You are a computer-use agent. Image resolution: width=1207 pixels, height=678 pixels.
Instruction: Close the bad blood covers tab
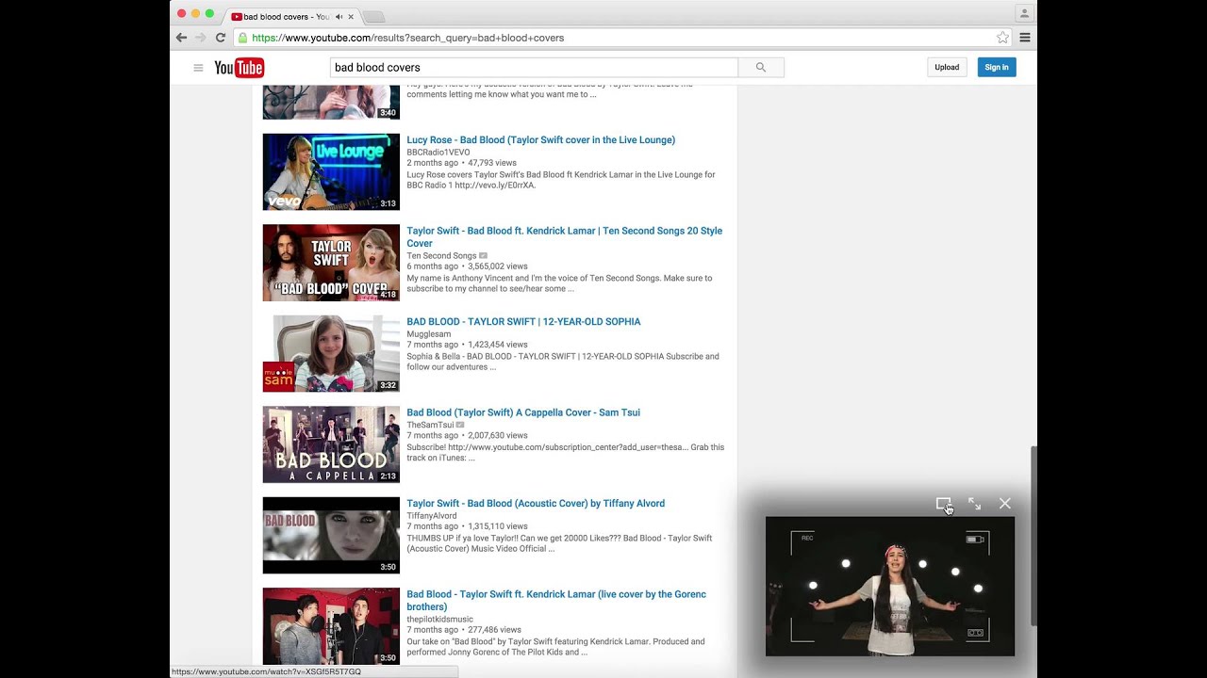point(351,17)
